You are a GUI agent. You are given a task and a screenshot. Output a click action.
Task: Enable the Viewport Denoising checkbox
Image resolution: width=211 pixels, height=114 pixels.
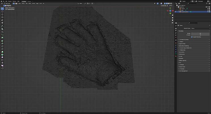coord(192,37)
